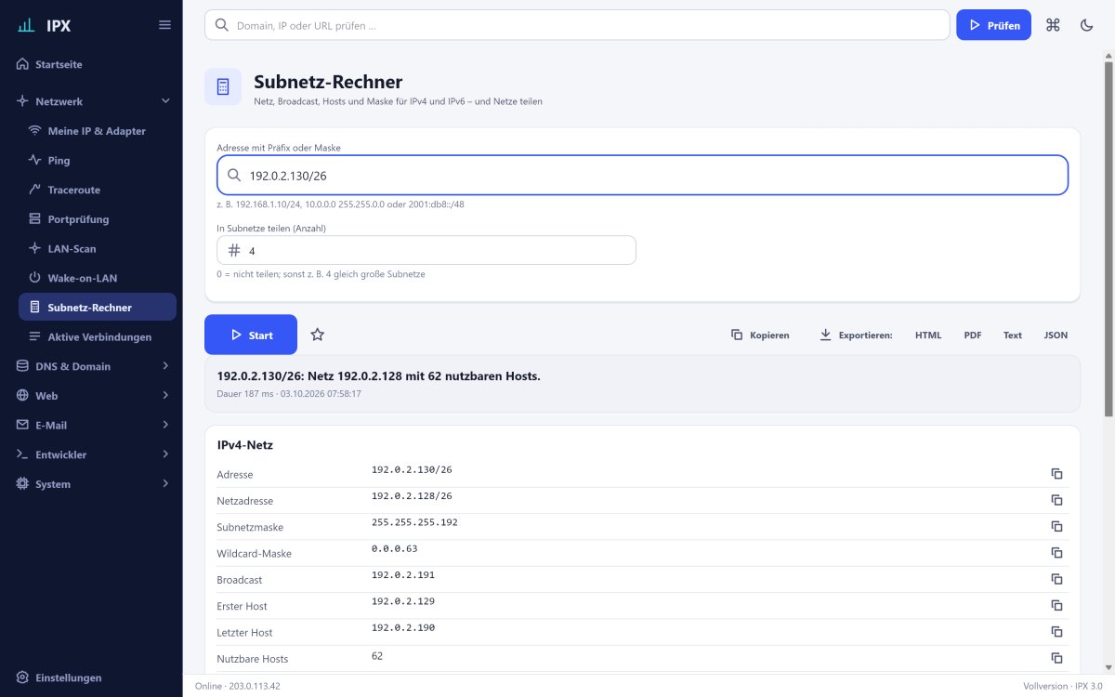Open the Ping tool

pos(98,161)
